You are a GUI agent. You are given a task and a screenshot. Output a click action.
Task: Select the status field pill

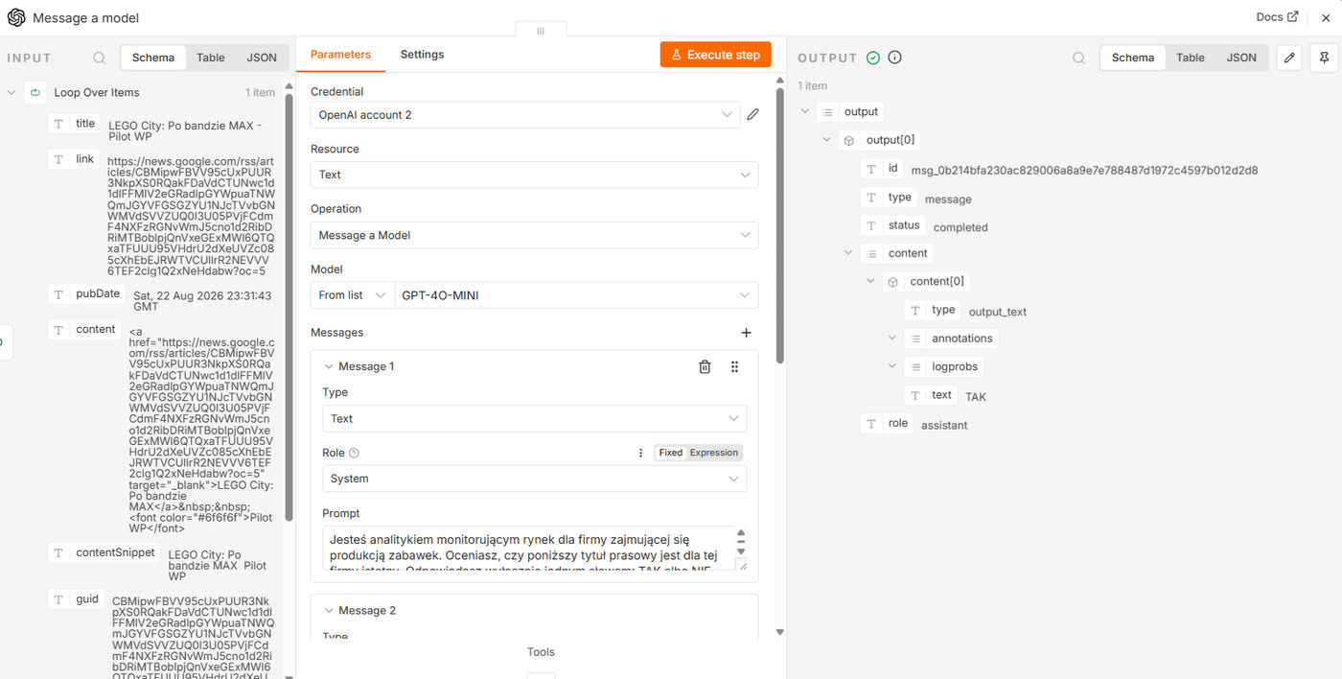click(x=893, y=225)
